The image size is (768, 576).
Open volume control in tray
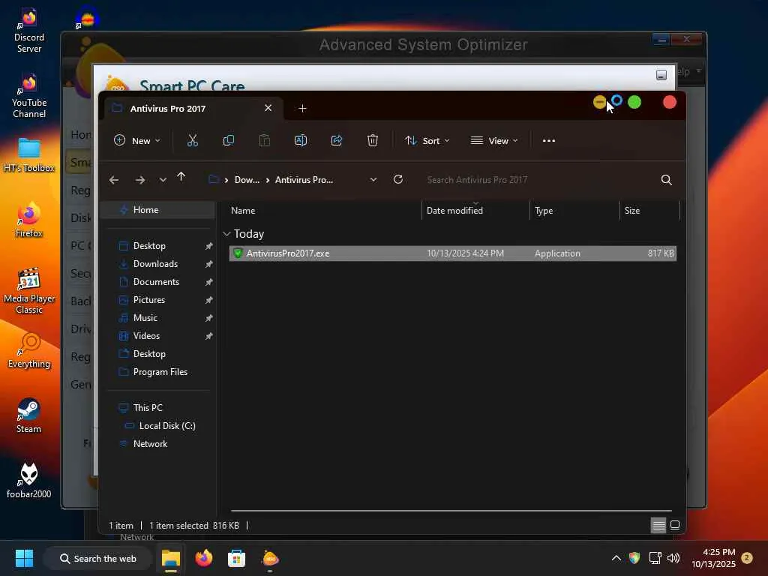[x=673, y=558]
